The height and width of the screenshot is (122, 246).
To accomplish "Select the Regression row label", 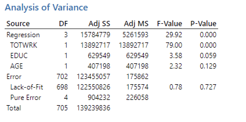I will pos(23,35).
